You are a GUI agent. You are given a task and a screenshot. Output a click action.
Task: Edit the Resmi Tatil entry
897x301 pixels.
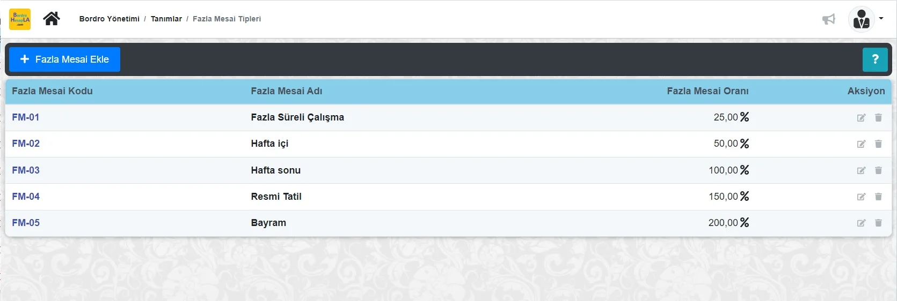pos(861,197)
